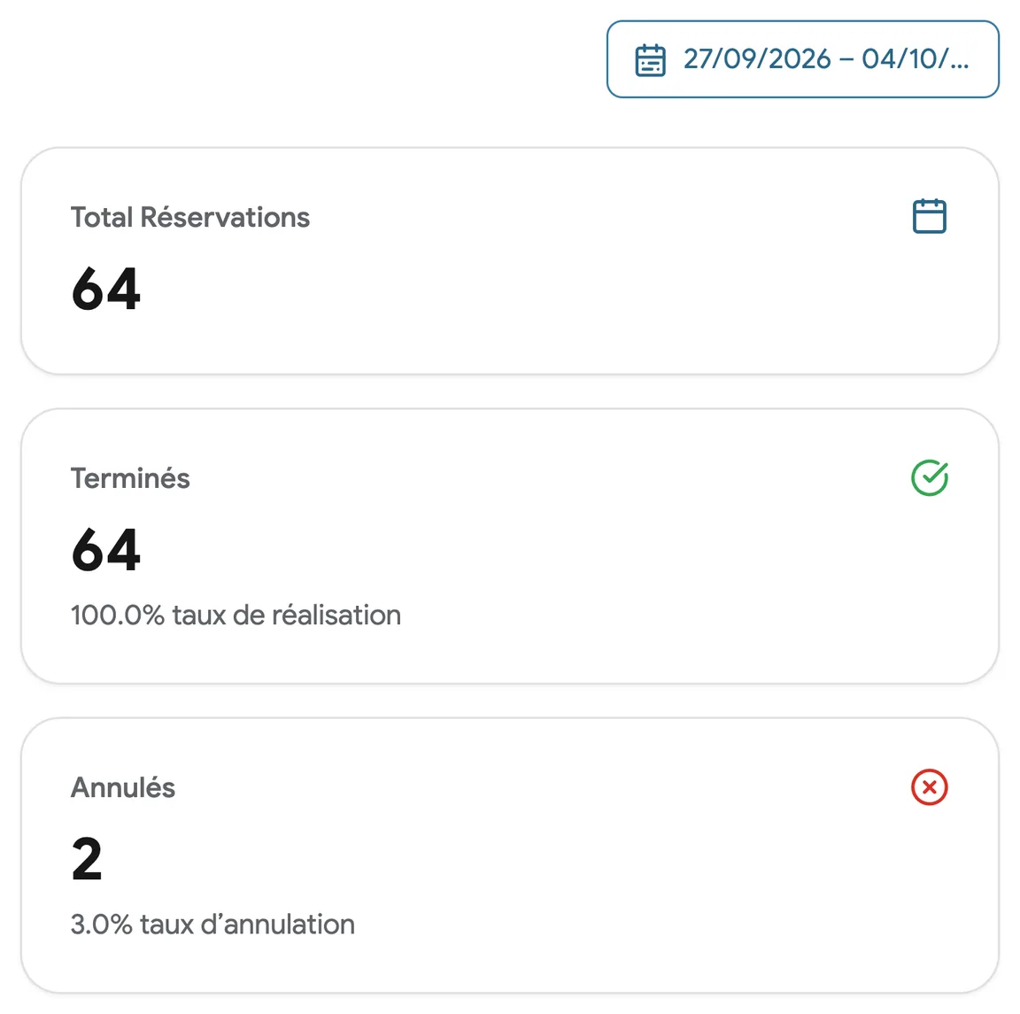Click the dash between the two dates

(x=846, y=60)
